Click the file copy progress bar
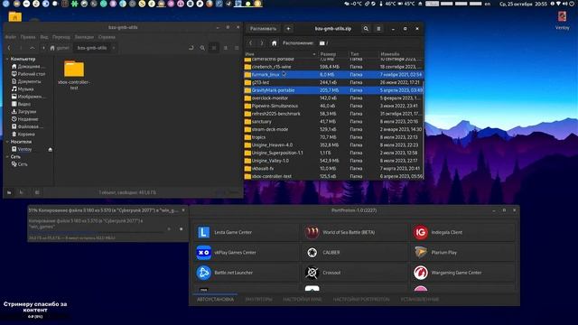This screenshot has height=325, width=578. click(x=96, y=233)
